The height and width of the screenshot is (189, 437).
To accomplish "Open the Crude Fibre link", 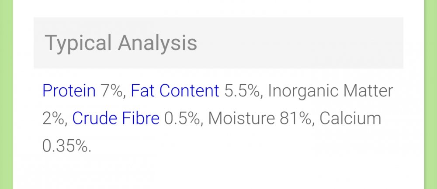I will point(116,118).
